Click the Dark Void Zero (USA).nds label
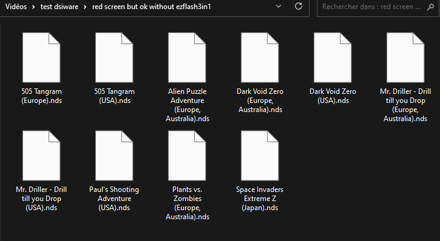The width and height of the screenshot is (440, 241). [x=333, y=96]
